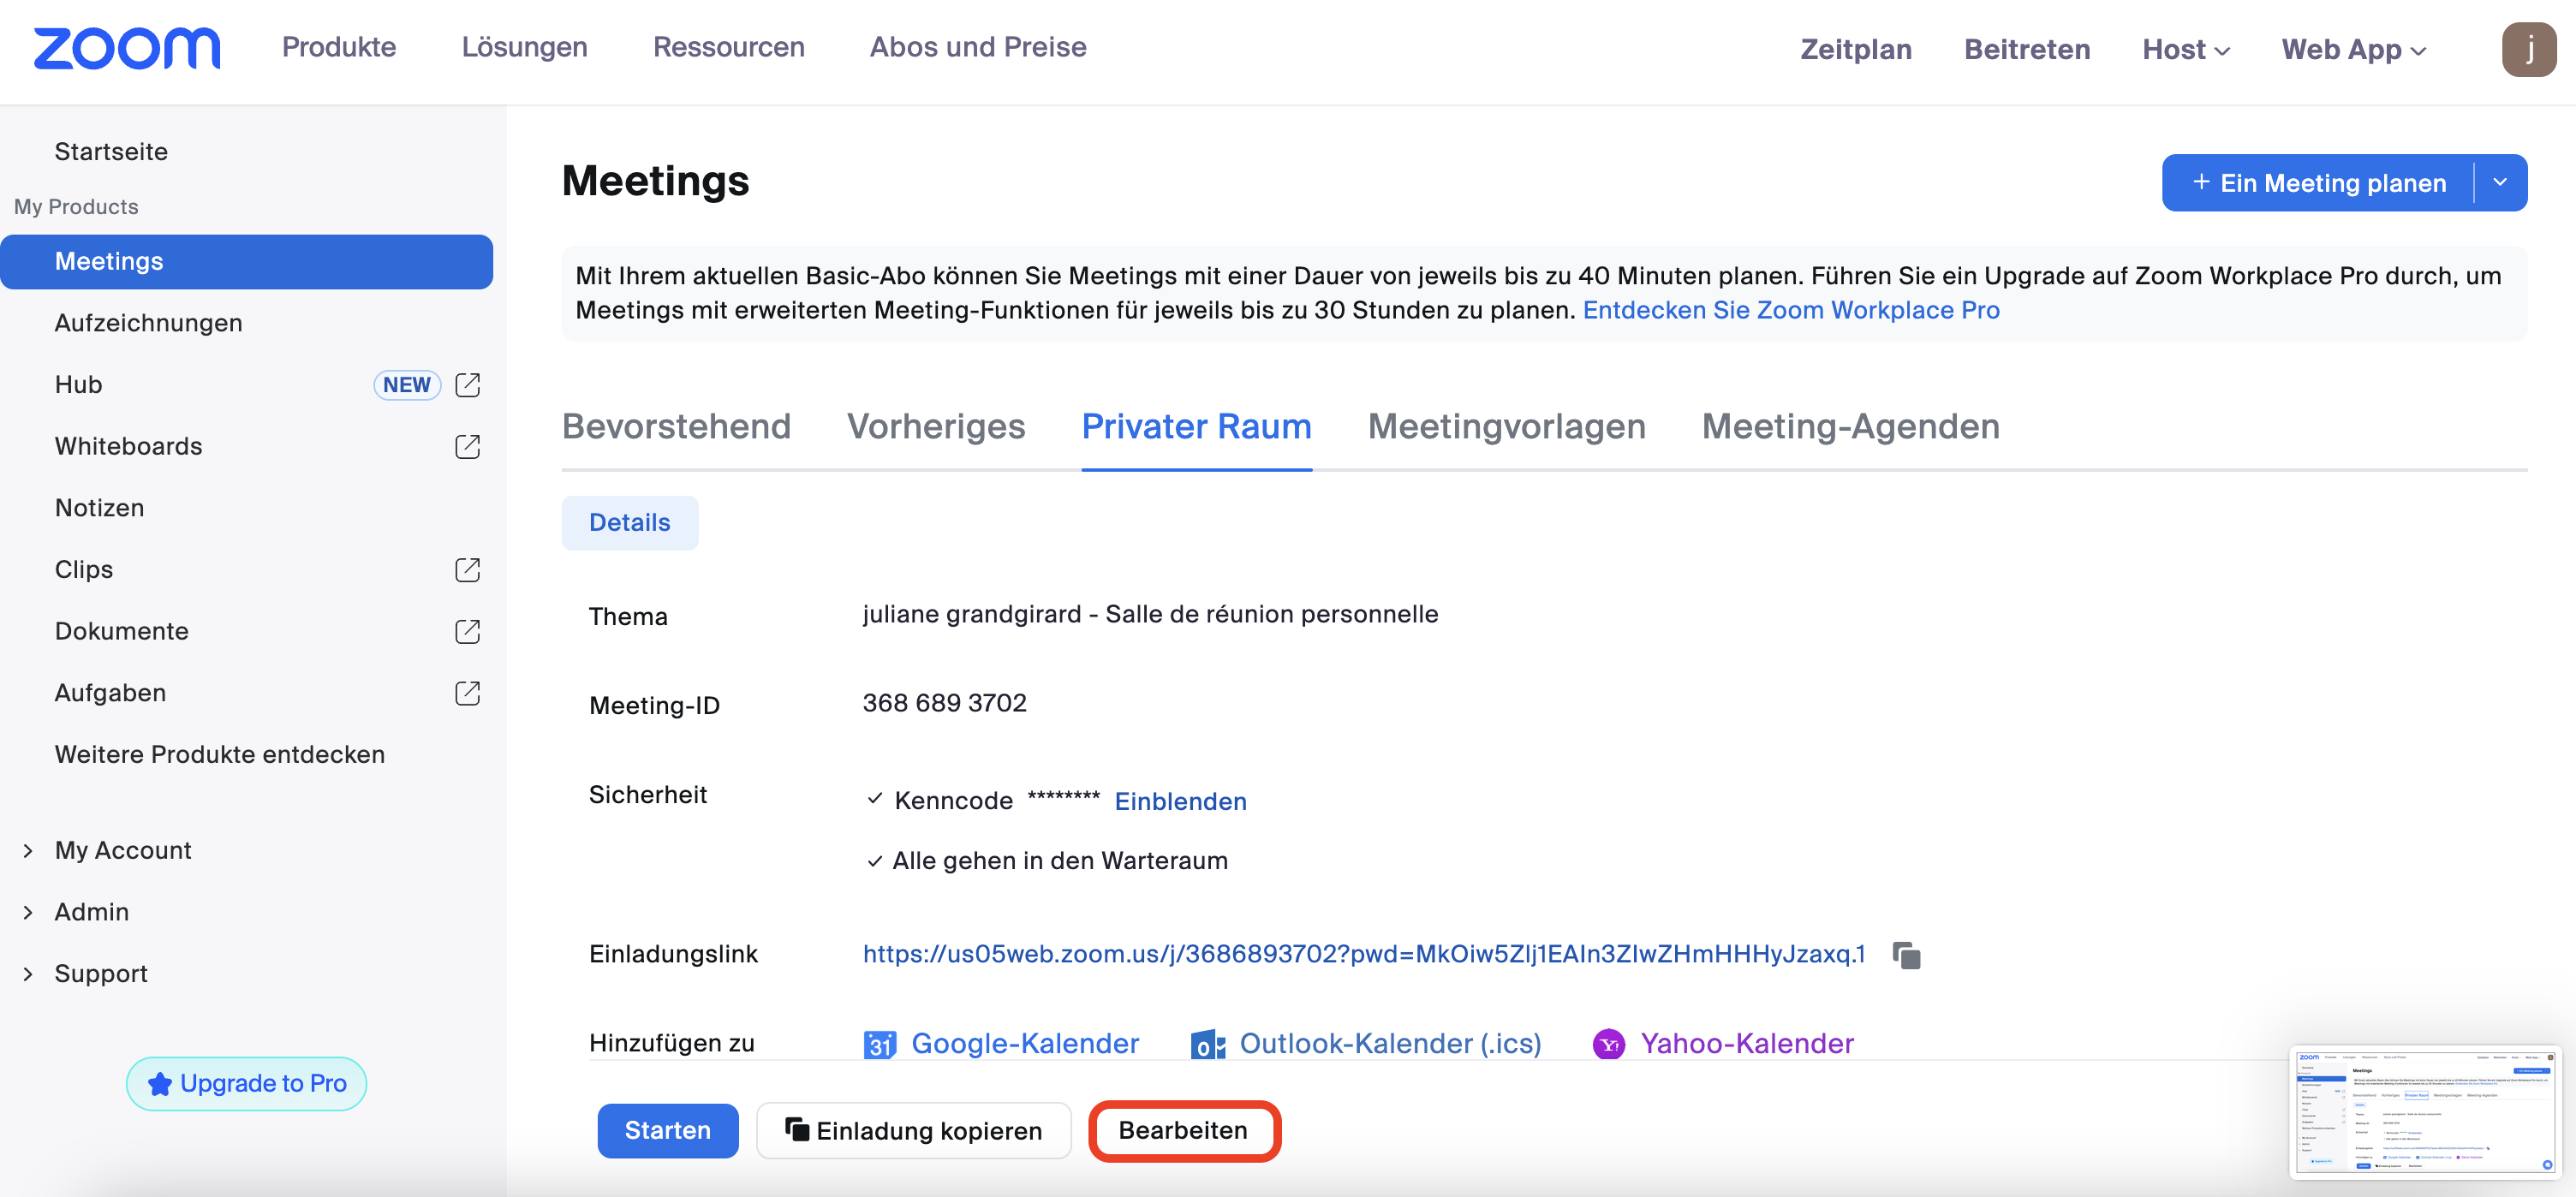2576x1197 pixels.
Task: Click the Zoom logo
Action: tap(127, 49)
